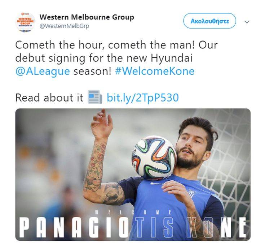Open the Western Melbourne Group account name
Viewport: 265px width, 245px height.
(87, 17)
